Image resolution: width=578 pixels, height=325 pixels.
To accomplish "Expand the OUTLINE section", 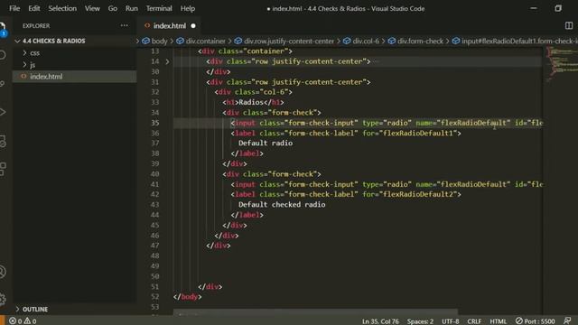I will (x=35, y=309).
